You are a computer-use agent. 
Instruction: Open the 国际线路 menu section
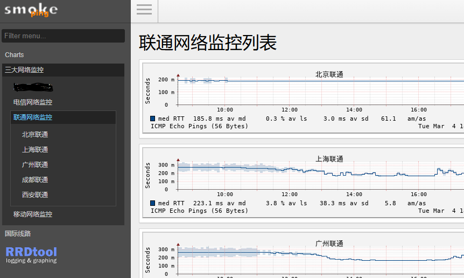[x=18, y=234]
